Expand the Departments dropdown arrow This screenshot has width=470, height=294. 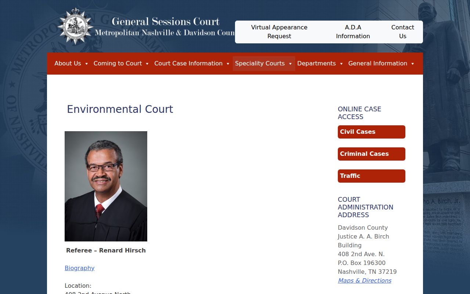(x=341, y=64)
